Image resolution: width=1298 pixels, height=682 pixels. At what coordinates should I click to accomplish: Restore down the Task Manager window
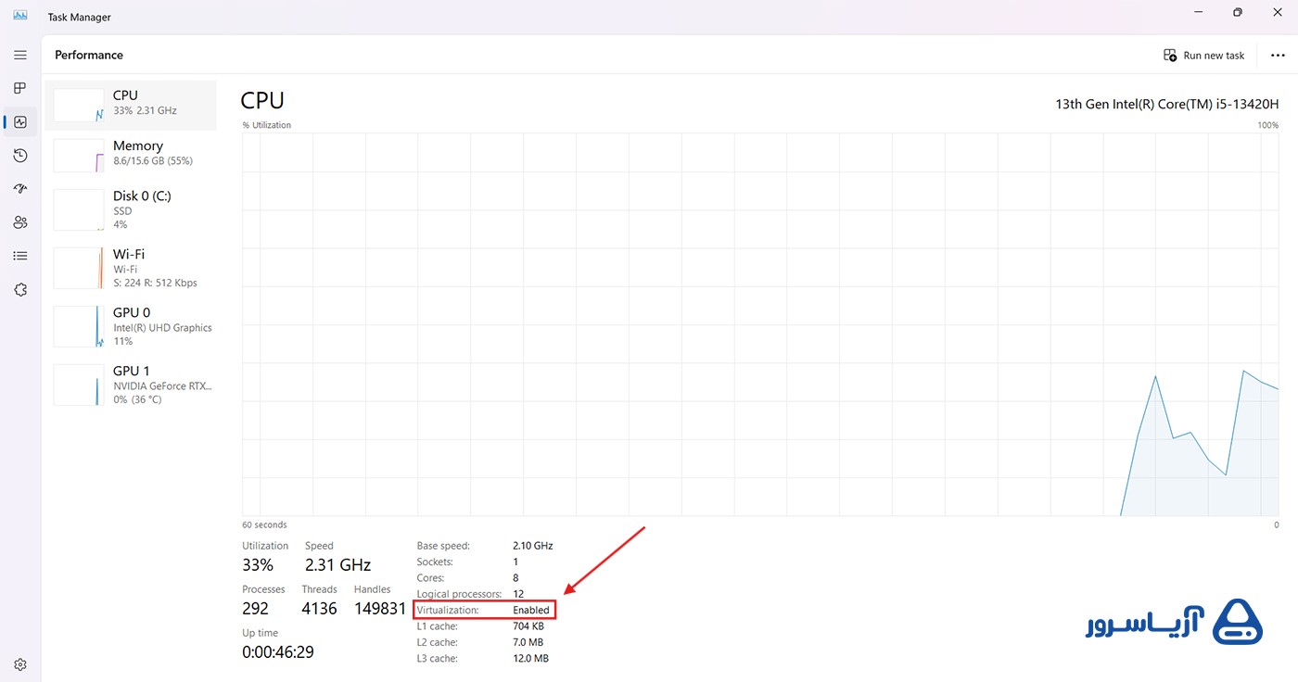(x=1238, y=12)
